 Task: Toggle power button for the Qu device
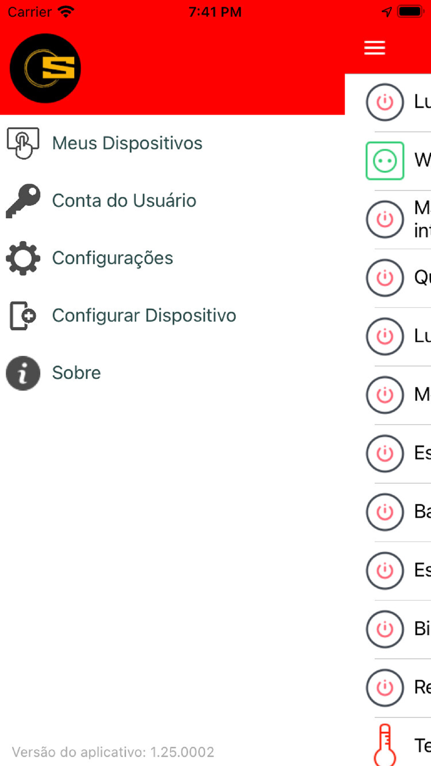[x=384, y=277]
